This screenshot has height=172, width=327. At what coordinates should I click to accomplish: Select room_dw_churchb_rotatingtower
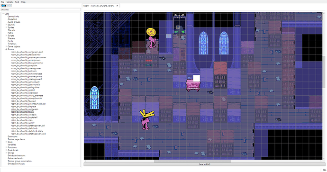[26, 68]
